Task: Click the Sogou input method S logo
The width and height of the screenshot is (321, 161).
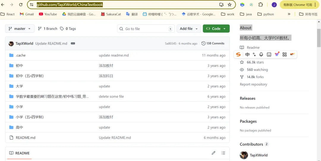Action: (238, 54)
